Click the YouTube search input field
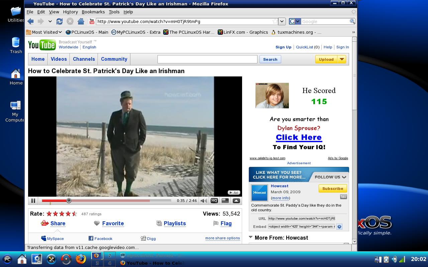This screenshot has width=428, height=267. 207,59
